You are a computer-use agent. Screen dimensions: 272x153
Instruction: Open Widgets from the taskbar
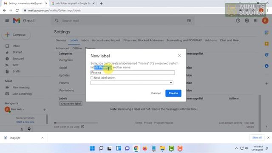(119, 148)
